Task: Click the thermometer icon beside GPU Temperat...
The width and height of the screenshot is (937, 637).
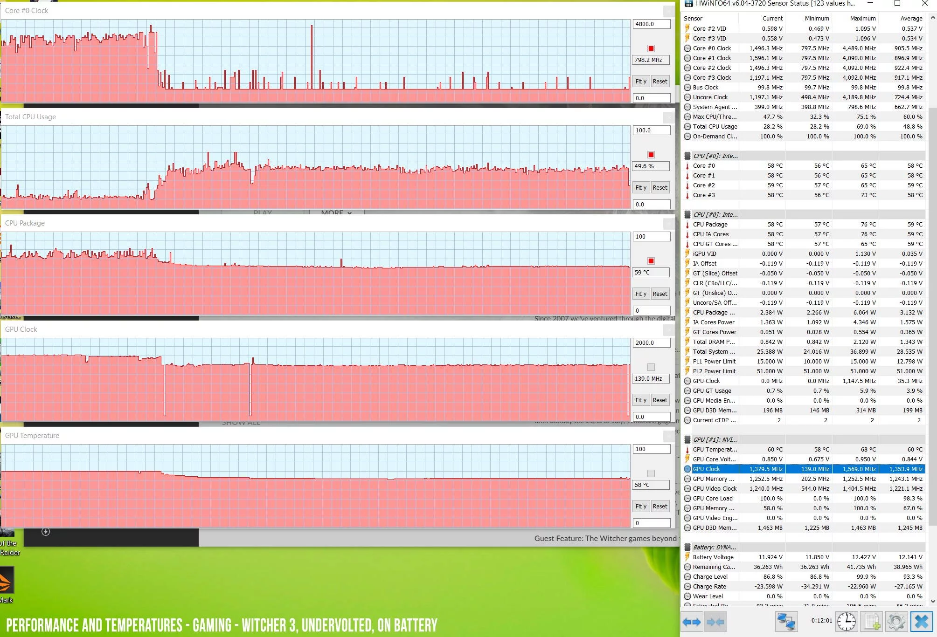Action: (687, 449)
